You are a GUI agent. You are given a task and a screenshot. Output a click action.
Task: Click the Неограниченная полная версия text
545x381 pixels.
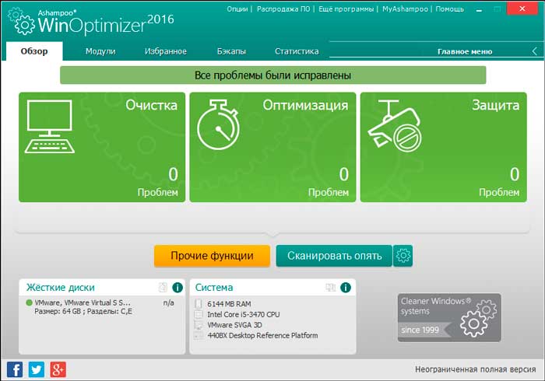click(x=476, y=369)
